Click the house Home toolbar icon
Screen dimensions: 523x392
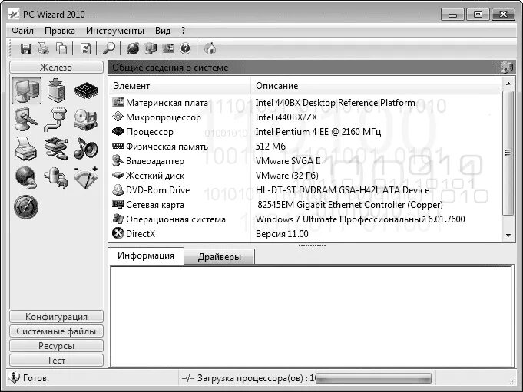pos(210,48)
